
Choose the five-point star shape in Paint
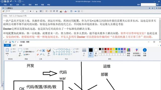59,54
